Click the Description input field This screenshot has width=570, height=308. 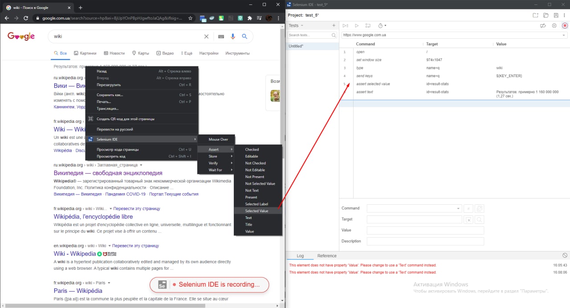click(425, 241)
